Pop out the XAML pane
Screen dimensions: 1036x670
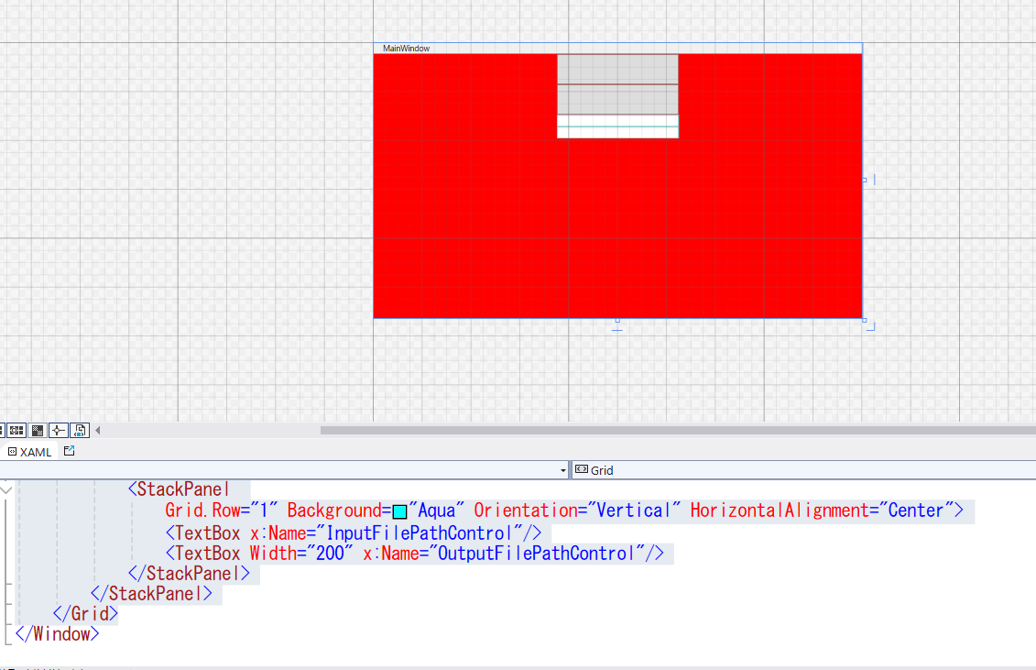click(69, 451)
